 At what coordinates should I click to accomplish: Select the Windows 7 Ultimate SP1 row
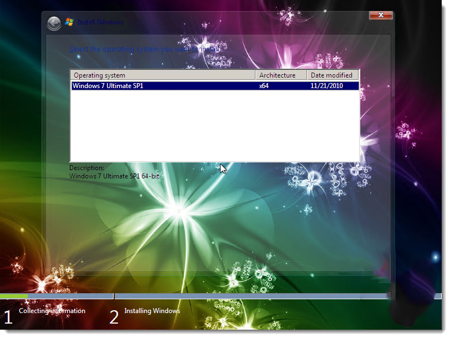click(215, 86)
